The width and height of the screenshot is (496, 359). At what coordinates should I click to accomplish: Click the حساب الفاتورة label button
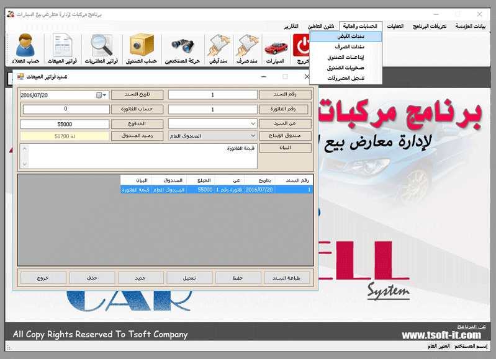tap(137, 109)
